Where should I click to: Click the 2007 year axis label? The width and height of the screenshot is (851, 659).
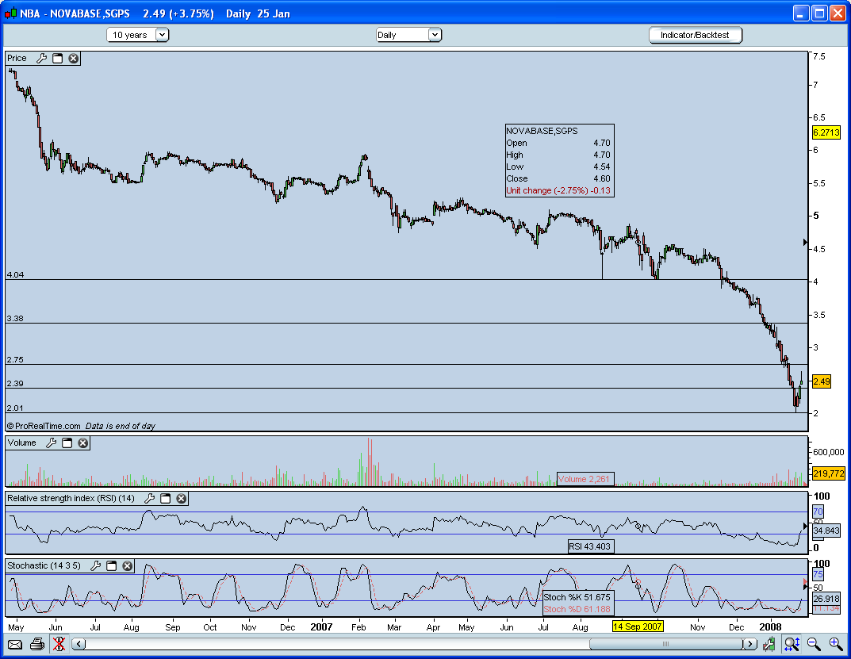[321, 627]
